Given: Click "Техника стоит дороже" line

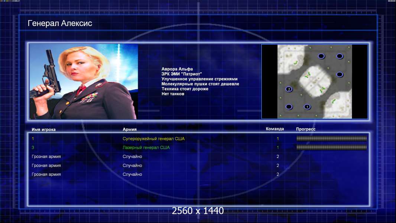Looking at the screenshot, I should 185,89.
